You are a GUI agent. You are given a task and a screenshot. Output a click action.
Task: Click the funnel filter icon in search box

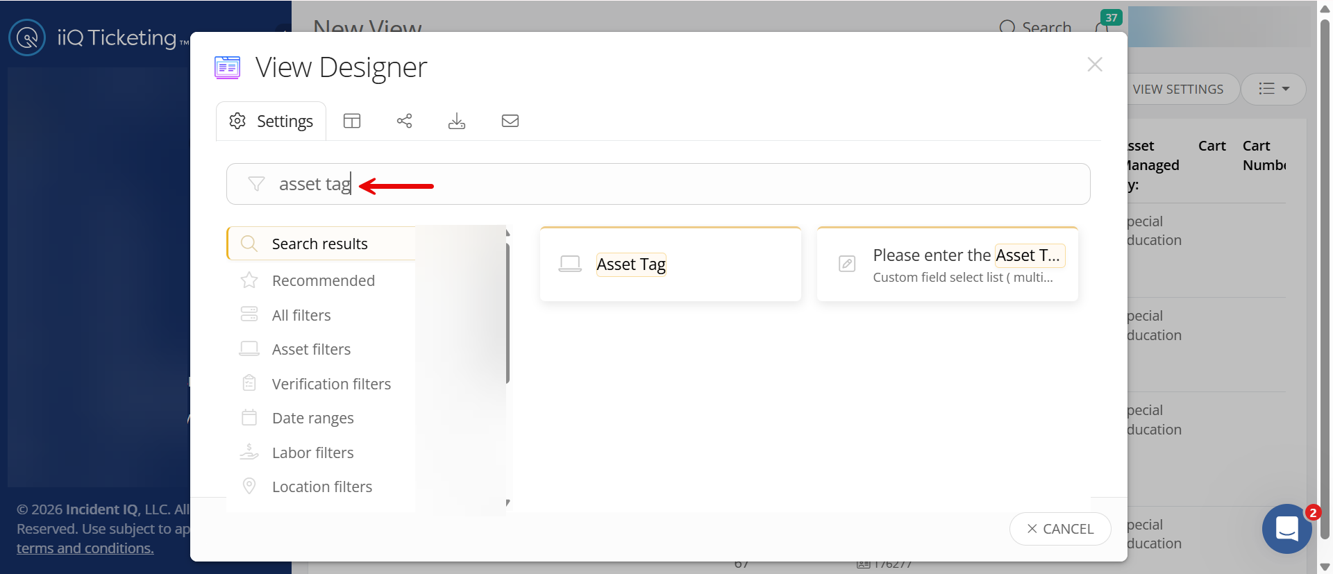pyautogui.click(x=256, y=184)
